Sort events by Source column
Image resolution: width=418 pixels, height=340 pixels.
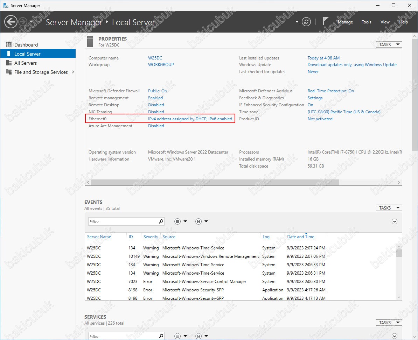pos(169,236)
